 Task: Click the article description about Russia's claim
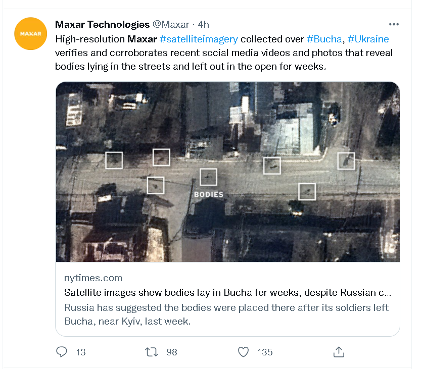(x=226, y=314)
